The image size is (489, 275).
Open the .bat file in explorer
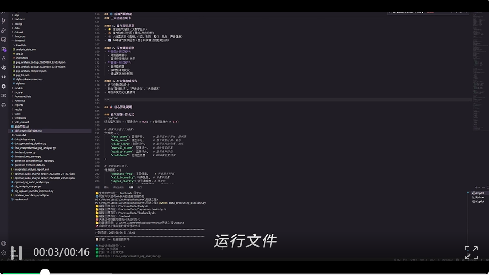(22, 126)
